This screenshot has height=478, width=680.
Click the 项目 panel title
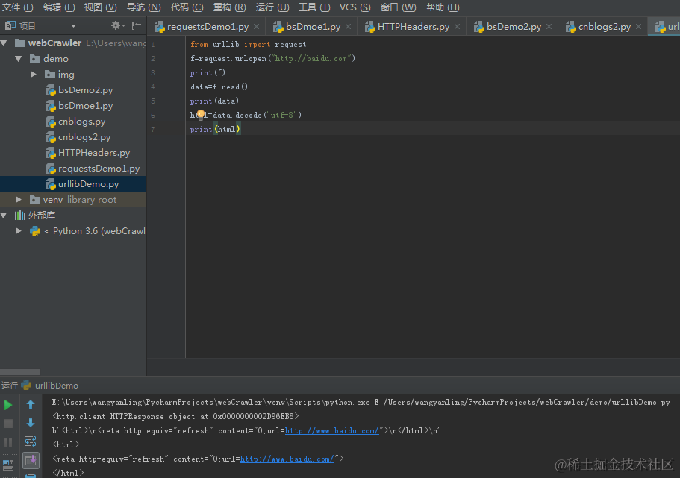pos(27,26)
